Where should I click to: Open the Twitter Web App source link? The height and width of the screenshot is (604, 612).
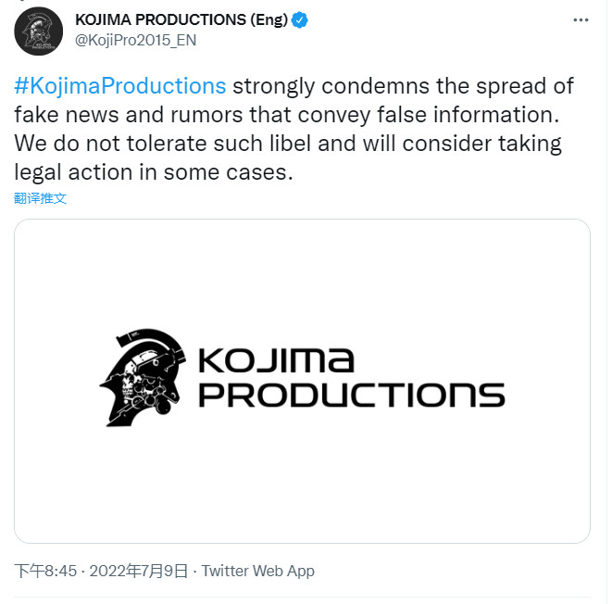[x=257, y=571]
